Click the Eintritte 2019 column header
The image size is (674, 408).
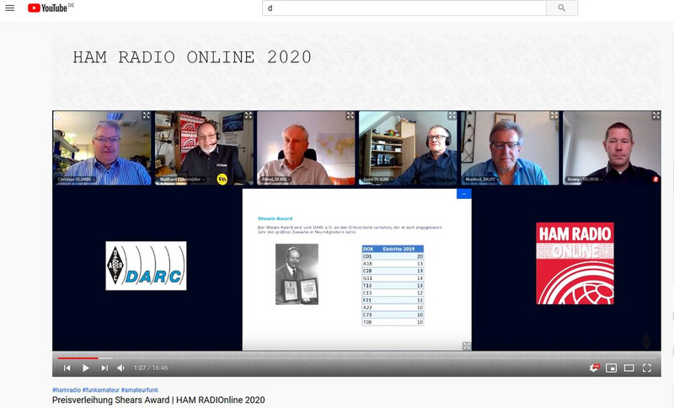point(399,249)
